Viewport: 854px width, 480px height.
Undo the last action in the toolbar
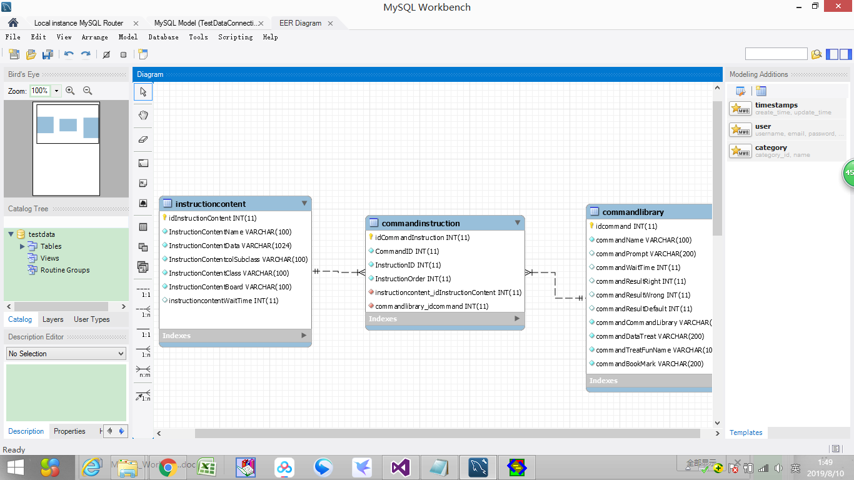69,54
